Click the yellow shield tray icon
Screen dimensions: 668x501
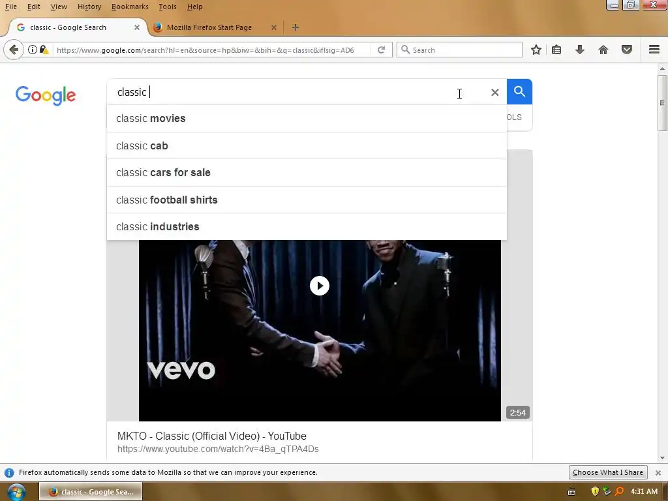click(x=595, y=492)
